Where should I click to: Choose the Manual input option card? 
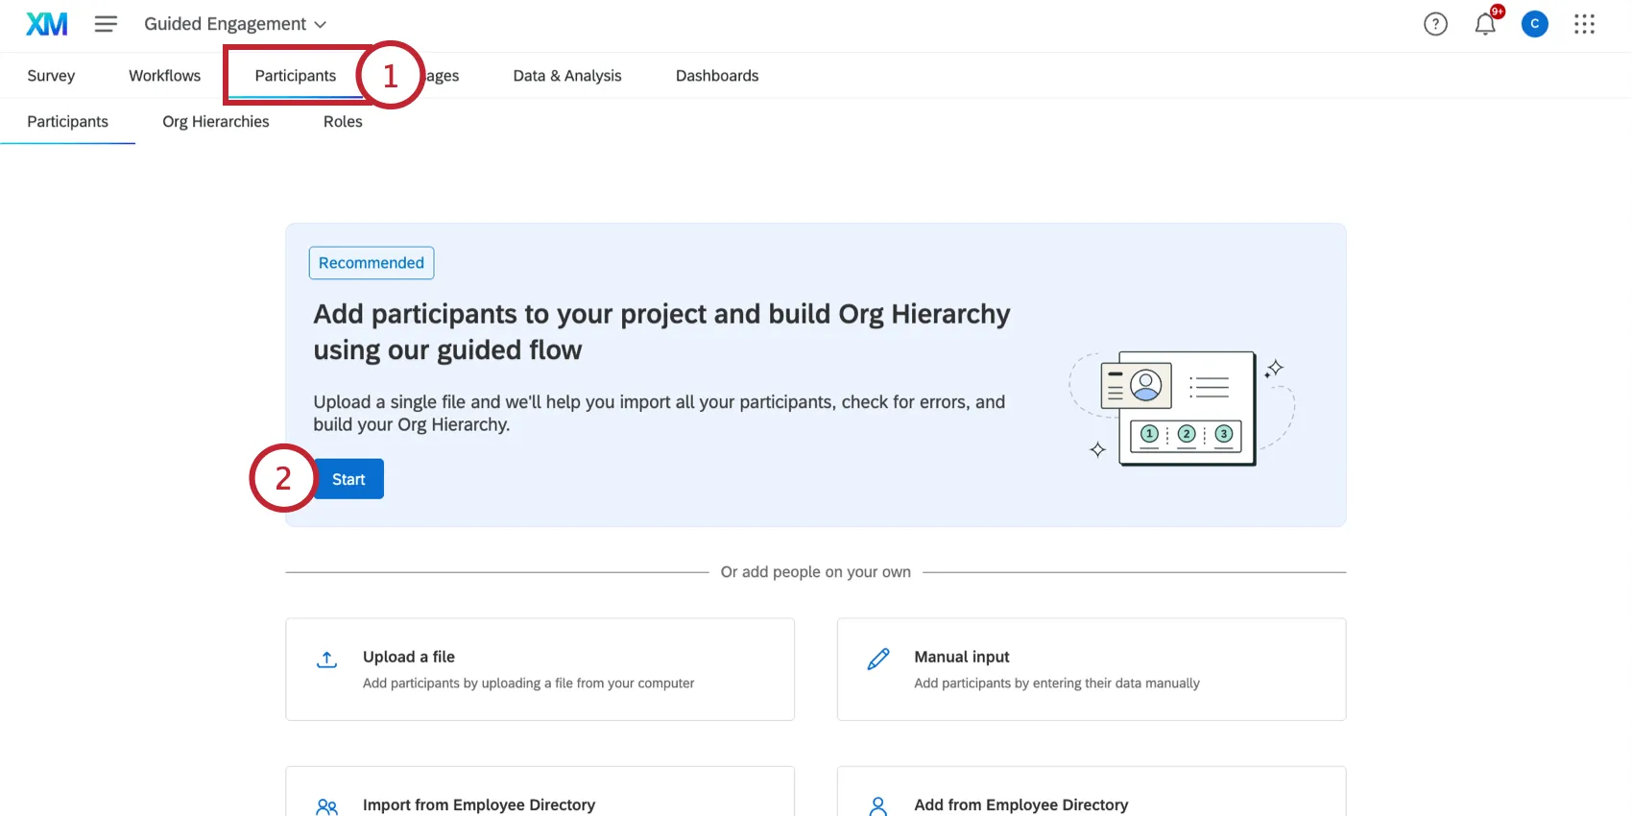(1091, 669)
